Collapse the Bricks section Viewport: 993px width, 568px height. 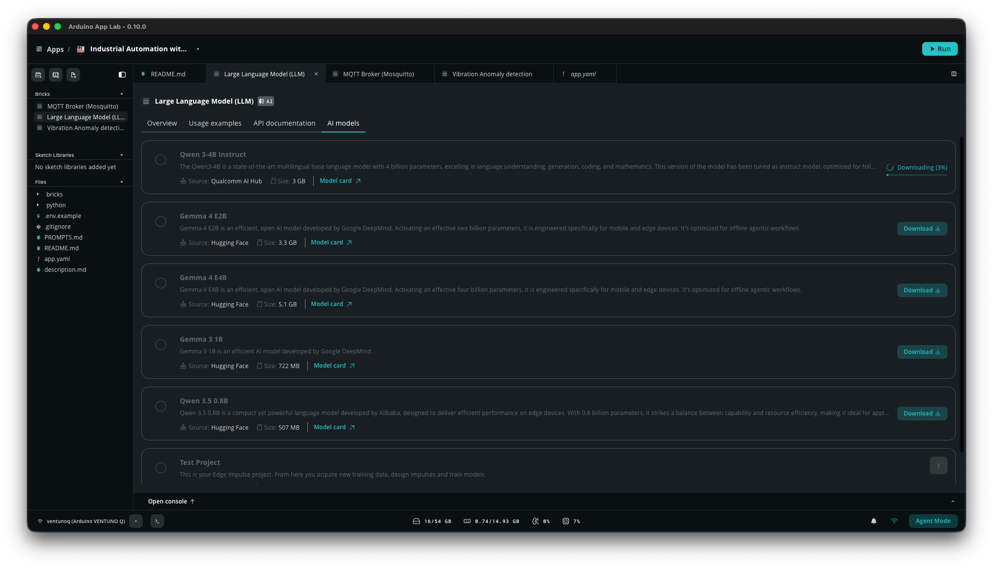click(x=122, y=94)
